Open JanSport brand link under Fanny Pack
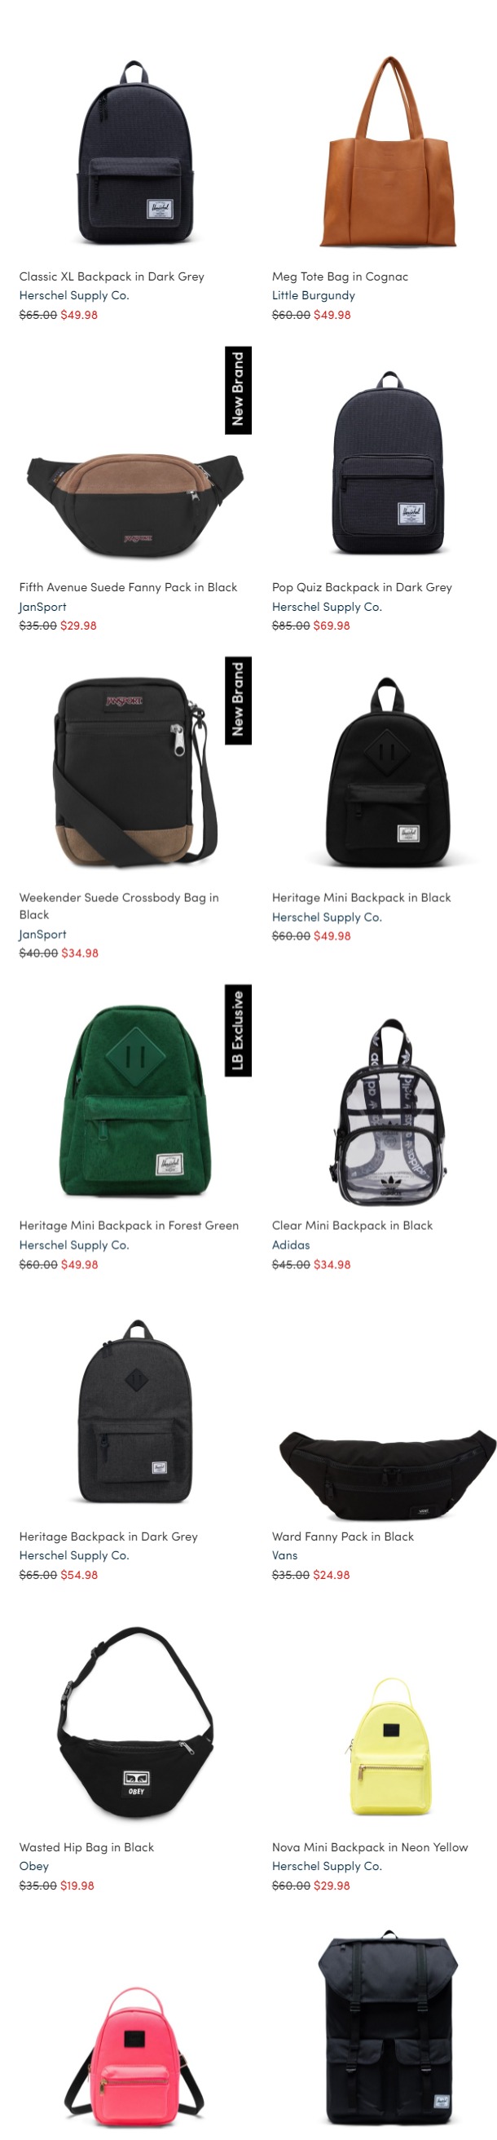Image resolution: width=497 pixels, height=2140 pixels. click(43, 607)
